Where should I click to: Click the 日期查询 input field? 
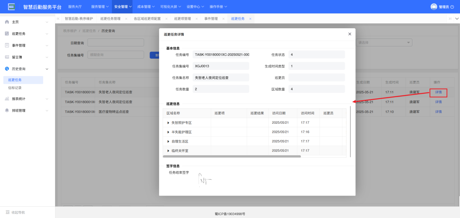(116, 43)
